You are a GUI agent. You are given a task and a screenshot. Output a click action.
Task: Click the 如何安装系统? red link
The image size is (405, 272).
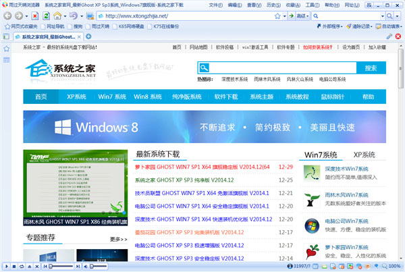point(318,47)
